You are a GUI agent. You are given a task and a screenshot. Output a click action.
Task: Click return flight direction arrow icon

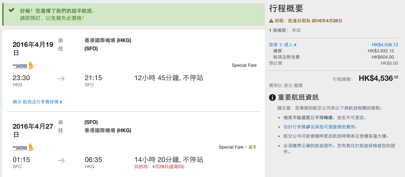[61, 161]
